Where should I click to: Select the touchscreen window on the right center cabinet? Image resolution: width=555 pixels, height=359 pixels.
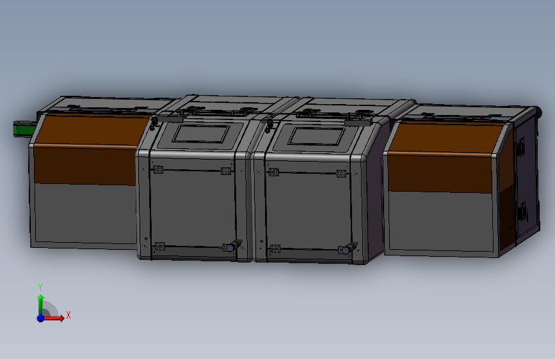[316, 137]
